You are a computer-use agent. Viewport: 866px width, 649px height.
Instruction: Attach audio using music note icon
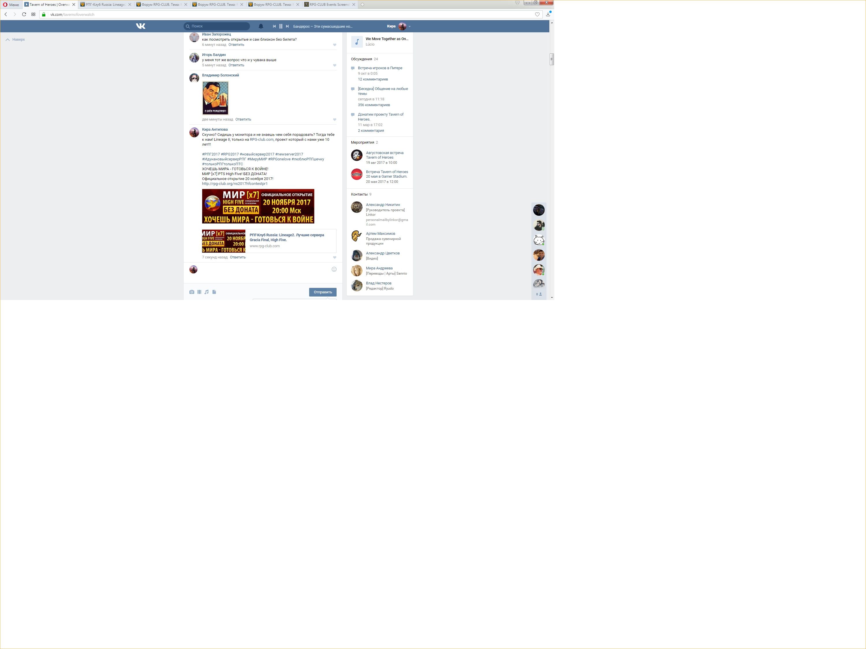click(x=207, y=292)
